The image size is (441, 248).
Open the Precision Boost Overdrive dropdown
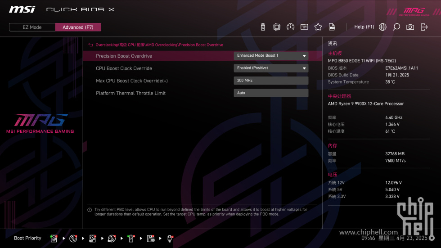click(x=271, y=56)
